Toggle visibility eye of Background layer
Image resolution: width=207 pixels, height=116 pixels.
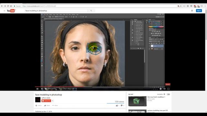coord(149,49)
